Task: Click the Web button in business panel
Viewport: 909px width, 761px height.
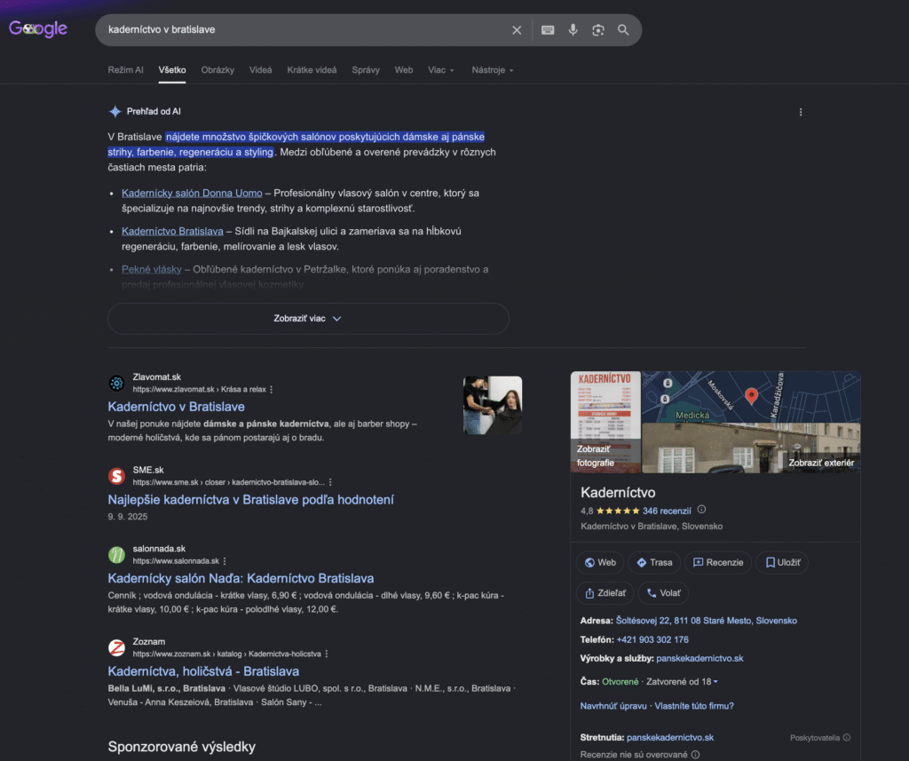Action: click(600, 563)
